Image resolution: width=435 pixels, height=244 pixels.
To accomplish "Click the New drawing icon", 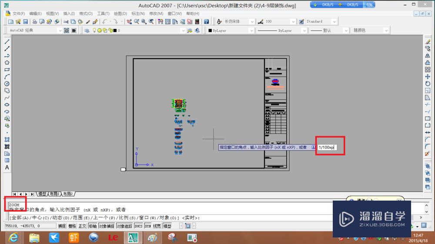I will 11,22.
